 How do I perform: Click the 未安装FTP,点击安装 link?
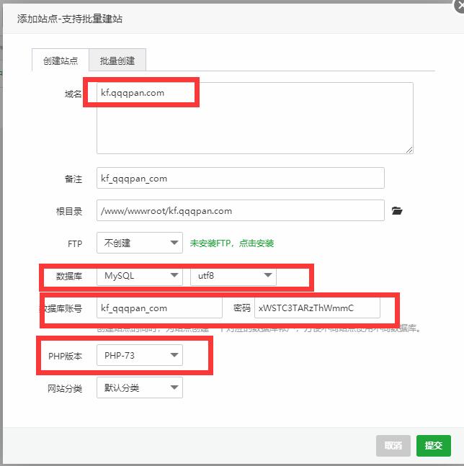point(231,243)
